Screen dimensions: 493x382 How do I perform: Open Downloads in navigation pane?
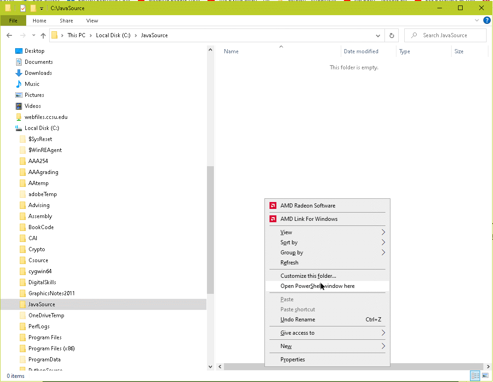tap(38, 73)
